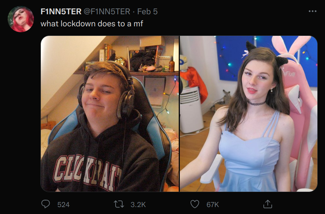Screen dimensions: 325x214
Task: Click the 67K likes count
Action: tap(213, 204)
